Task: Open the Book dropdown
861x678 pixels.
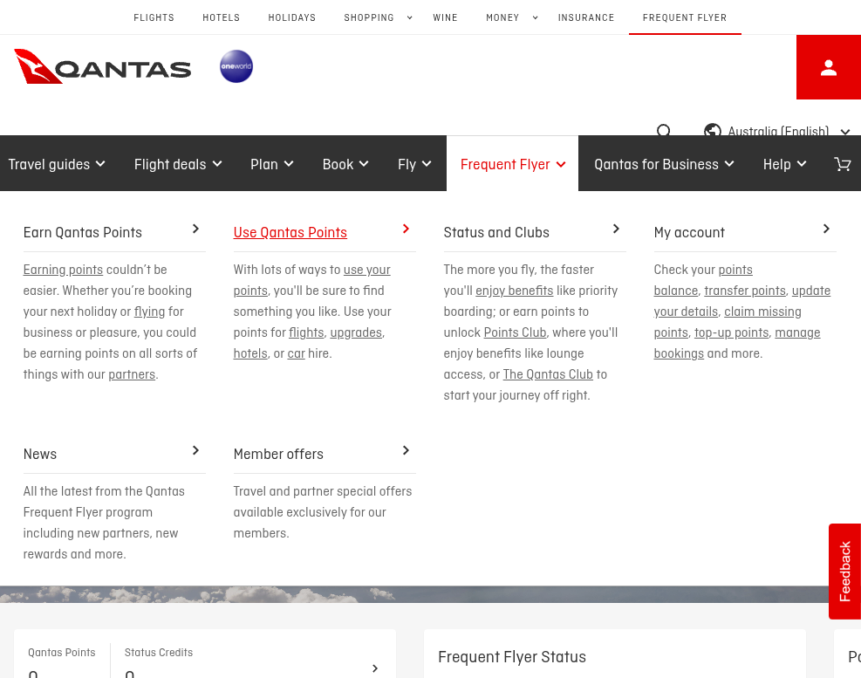Action: pyautogui.click(x=345, y=164)
